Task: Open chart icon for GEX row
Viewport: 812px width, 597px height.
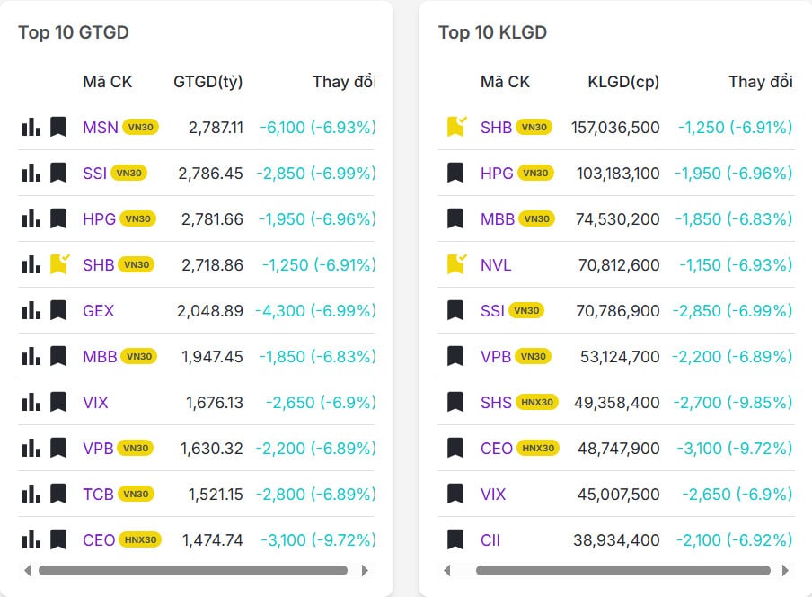Action: tap(31, 310)
